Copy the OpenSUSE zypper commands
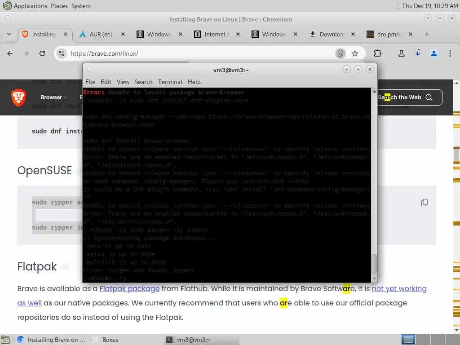Viewport: 460px width, 345px height. (x=424, y=203)
